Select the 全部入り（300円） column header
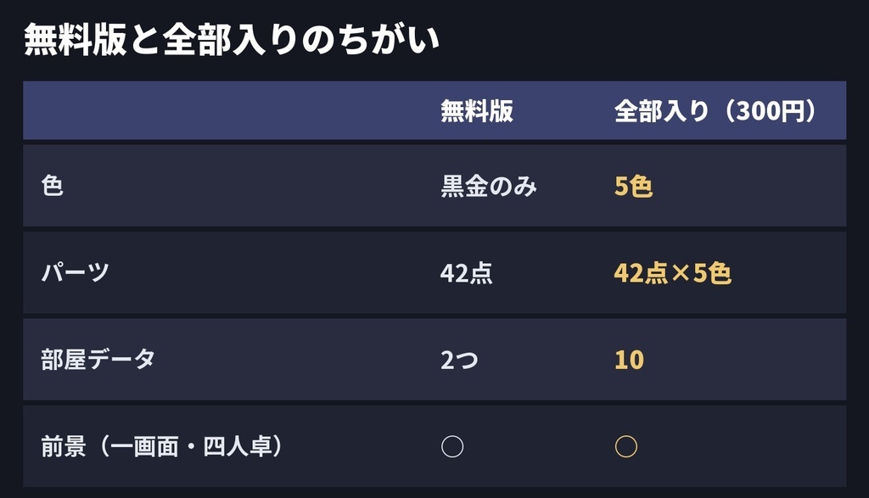Image resolution: width=869 pixels, height=498 pixels. click(x=715, y=111)
